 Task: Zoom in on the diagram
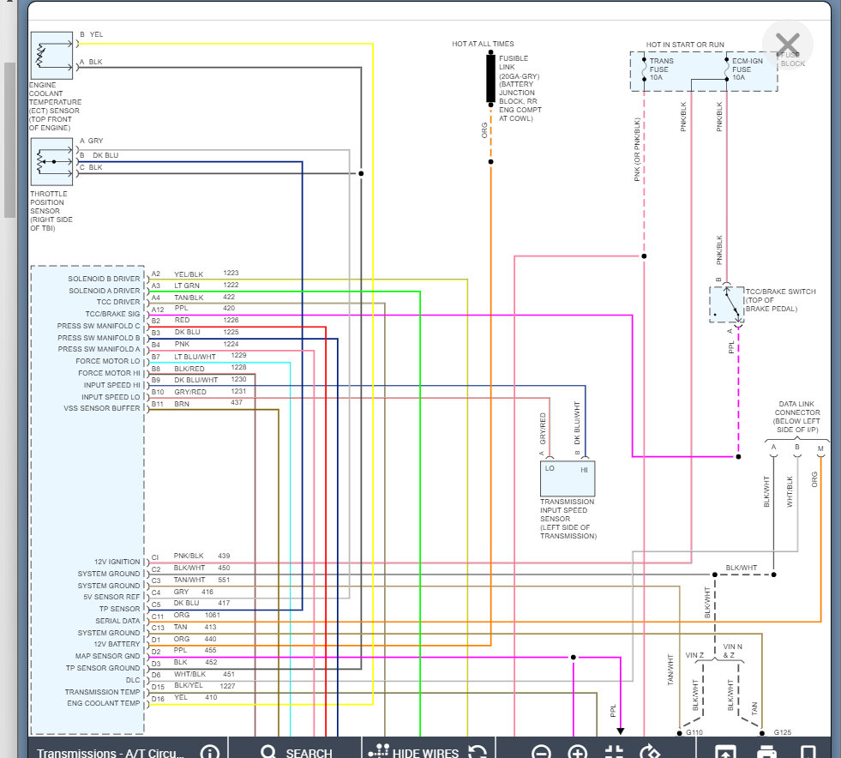point(578,752)
